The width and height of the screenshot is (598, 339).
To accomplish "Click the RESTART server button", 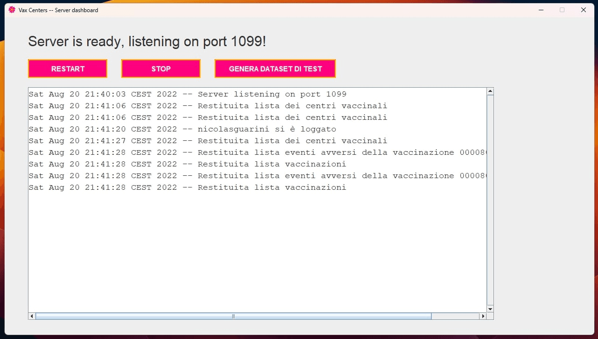I will (68, 69).
